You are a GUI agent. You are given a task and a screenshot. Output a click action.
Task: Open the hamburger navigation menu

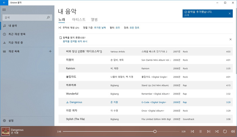(x=4, y=10)
